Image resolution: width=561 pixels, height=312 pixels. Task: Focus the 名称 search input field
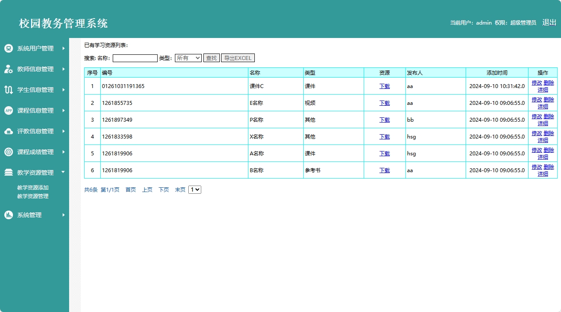pos(135,58)
